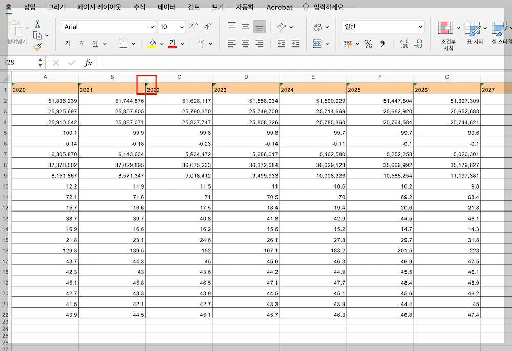
Task: Expand the paste options arrow
Action: pos(28,28)
